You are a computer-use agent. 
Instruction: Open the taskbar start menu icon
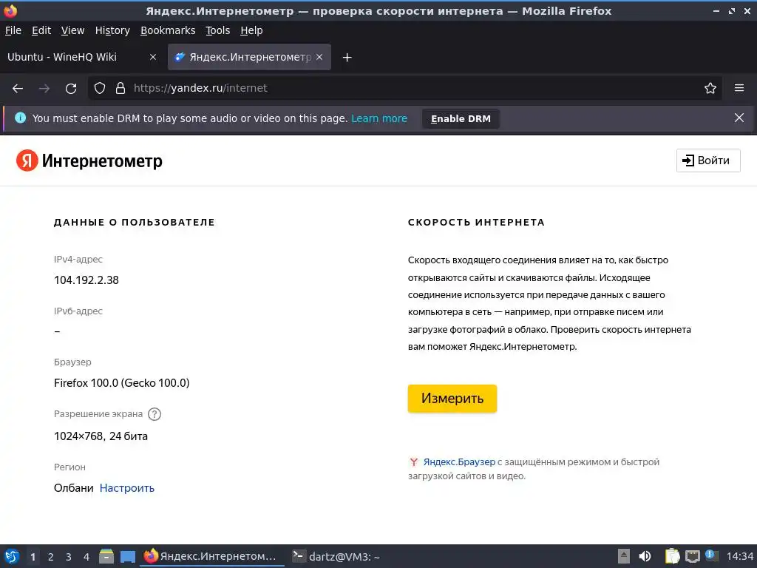12,556
